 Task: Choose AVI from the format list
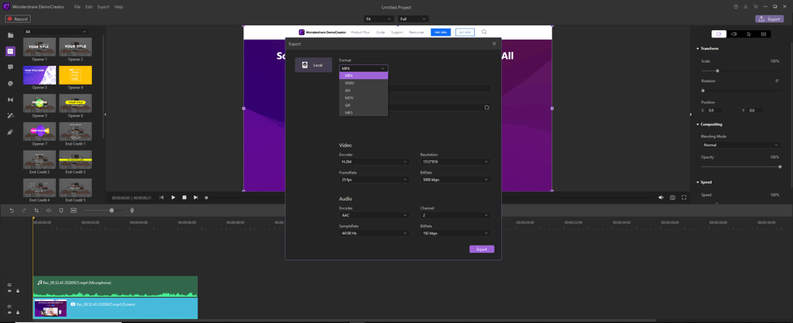coord(364,90)
